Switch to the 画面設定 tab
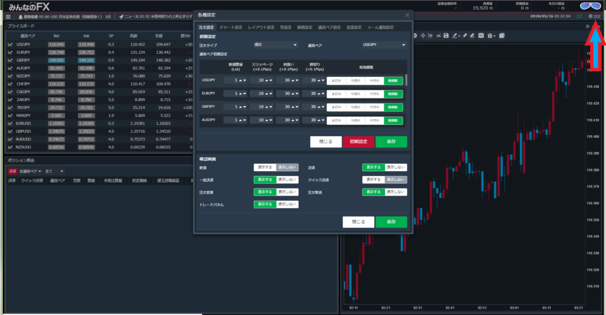The width and height of the screenshot is (606, 315). point(305,27)
